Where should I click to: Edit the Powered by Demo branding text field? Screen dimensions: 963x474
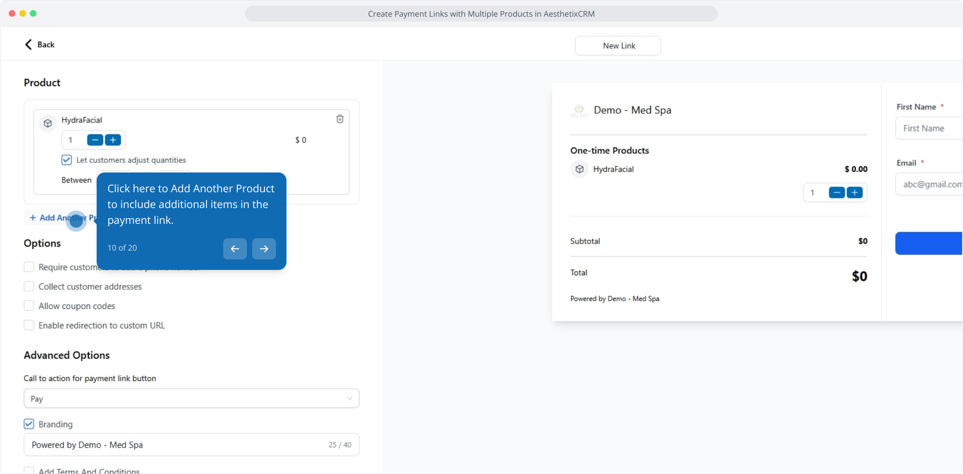(x=176, y=445)
